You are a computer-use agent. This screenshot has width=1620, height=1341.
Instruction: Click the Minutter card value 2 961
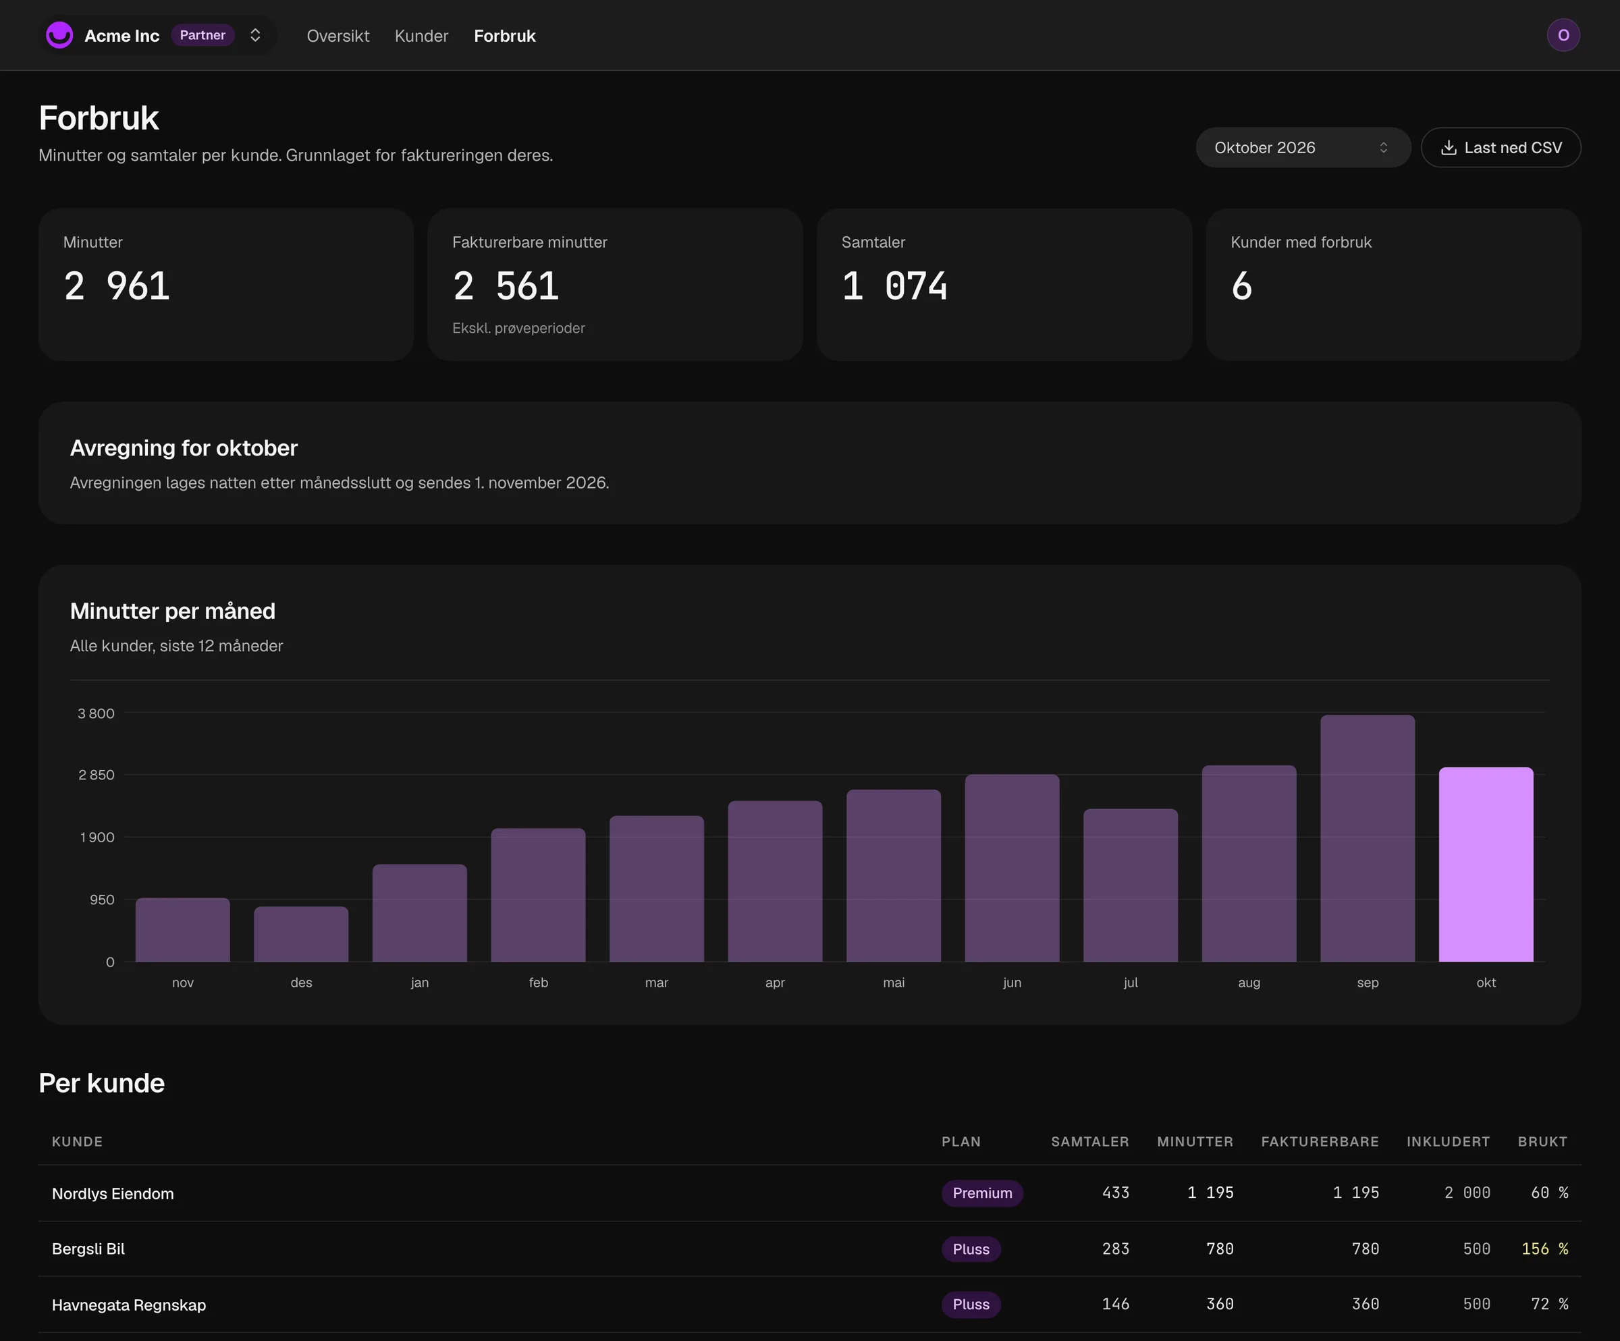(117, 286)
